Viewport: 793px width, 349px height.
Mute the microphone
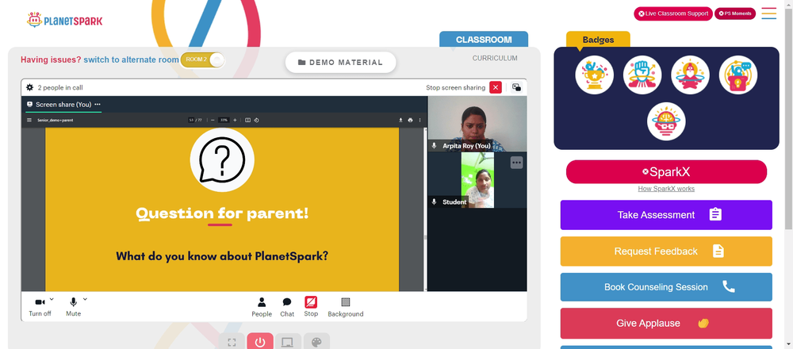pyautogui.click(x=73, y=306)
